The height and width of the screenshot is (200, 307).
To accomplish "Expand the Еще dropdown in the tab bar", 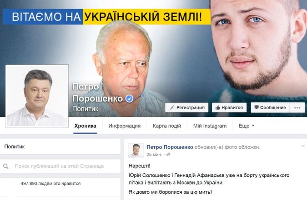I will (247, 126).
